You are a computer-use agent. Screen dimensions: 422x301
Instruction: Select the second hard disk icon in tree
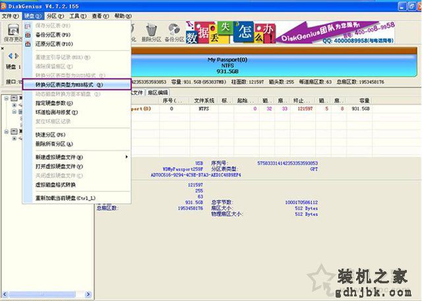coord(14,132)
